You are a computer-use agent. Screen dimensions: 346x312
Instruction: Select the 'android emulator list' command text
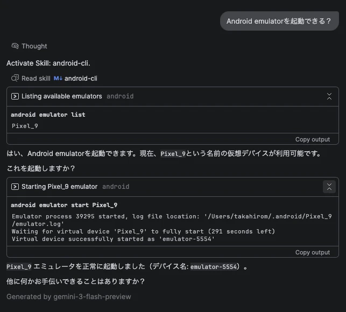[48, 115]
